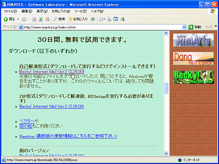Click the Messenger toolbar icon
219x164 pixels.
pos(122,19)
